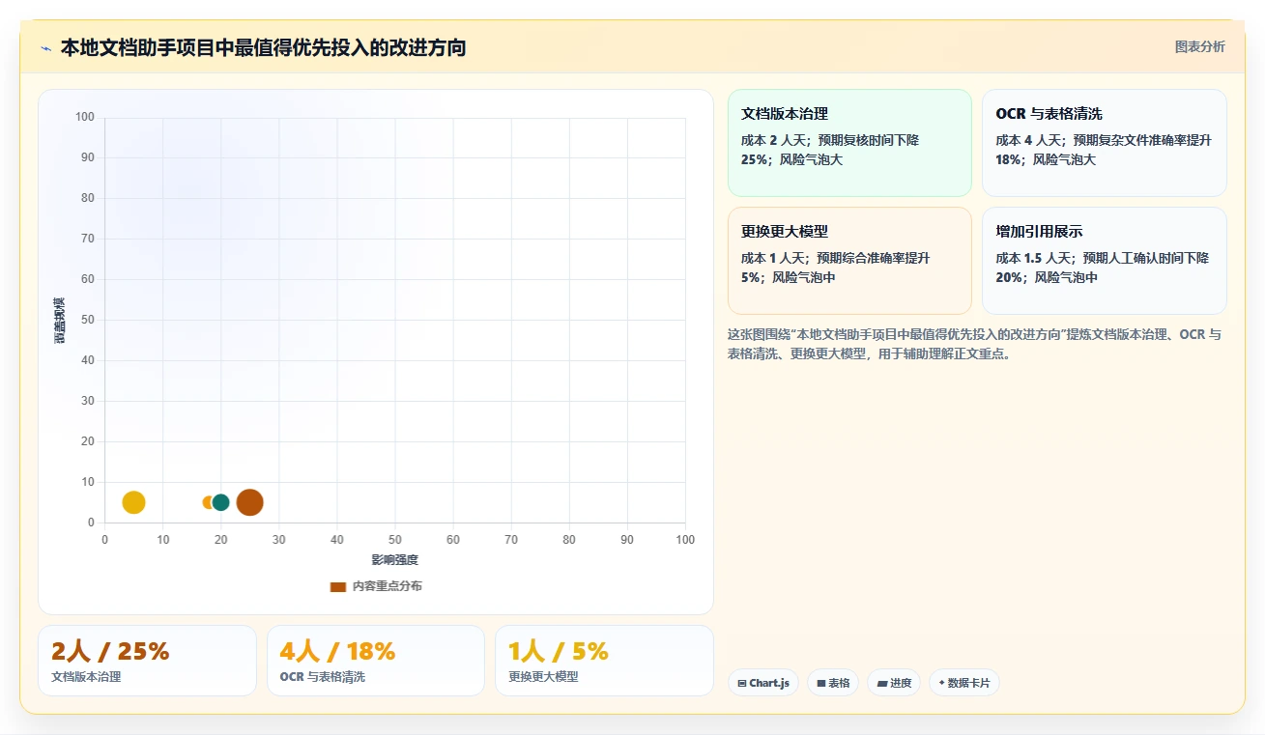1265x735 pixels.
Task: Click the 1人 / 5% stat value
Action: point(559,652)
